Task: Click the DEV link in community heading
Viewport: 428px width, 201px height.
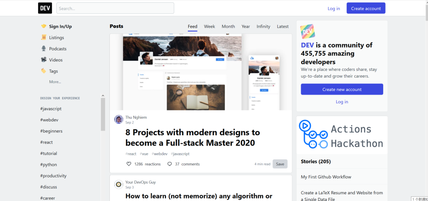Action: click(x=308, y=45)
